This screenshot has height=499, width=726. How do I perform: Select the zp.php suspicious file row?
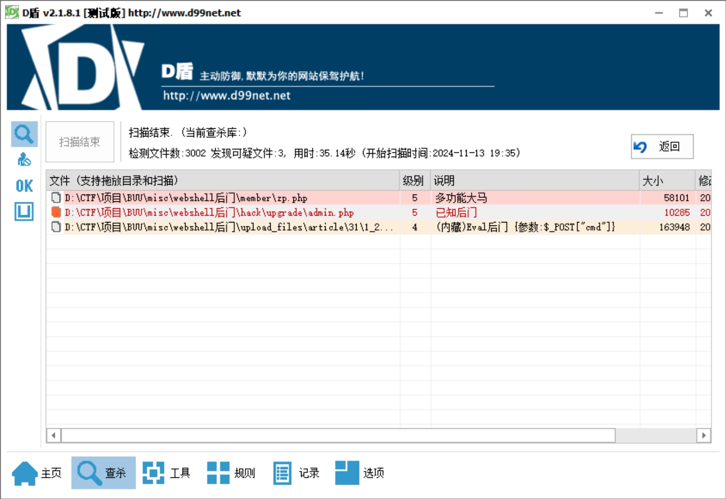[221, 197]
